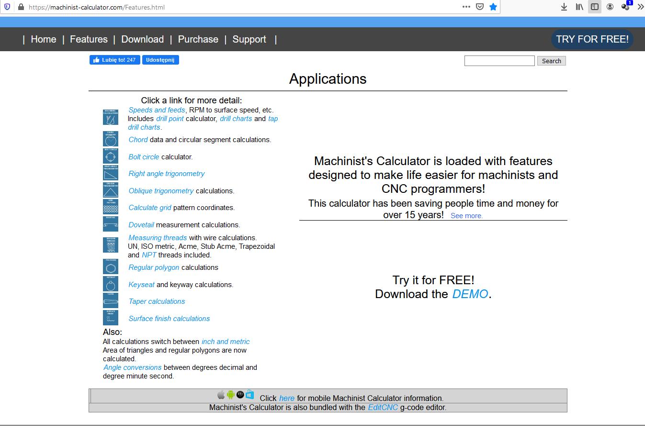Click the Dovetail icon
The width and height of the screenshot is (645, 433).
111,224
